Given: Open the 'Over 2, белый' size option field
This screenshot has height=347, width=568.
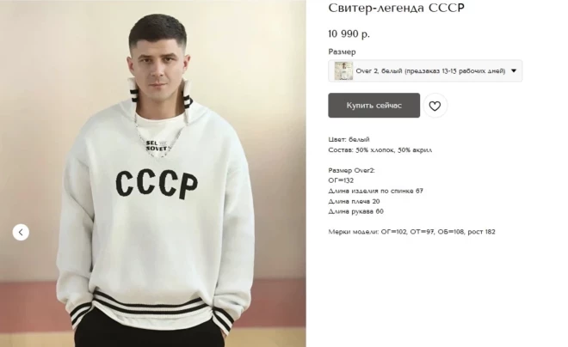Looking at the screenshot, I should click(x=425, y=70).
